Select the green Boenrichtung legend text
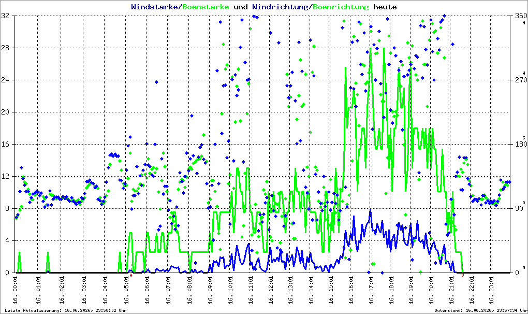The image size is (528, 314). (x=341, y=7)
